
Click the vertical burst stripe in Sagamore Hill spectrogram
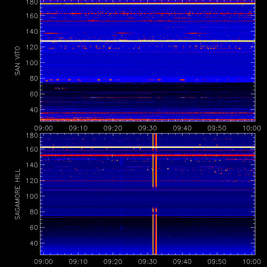(155, 194)
